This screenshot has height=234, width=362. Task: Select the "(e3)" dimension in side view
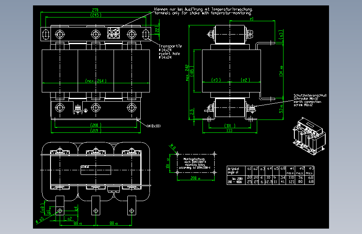(216, 80)
